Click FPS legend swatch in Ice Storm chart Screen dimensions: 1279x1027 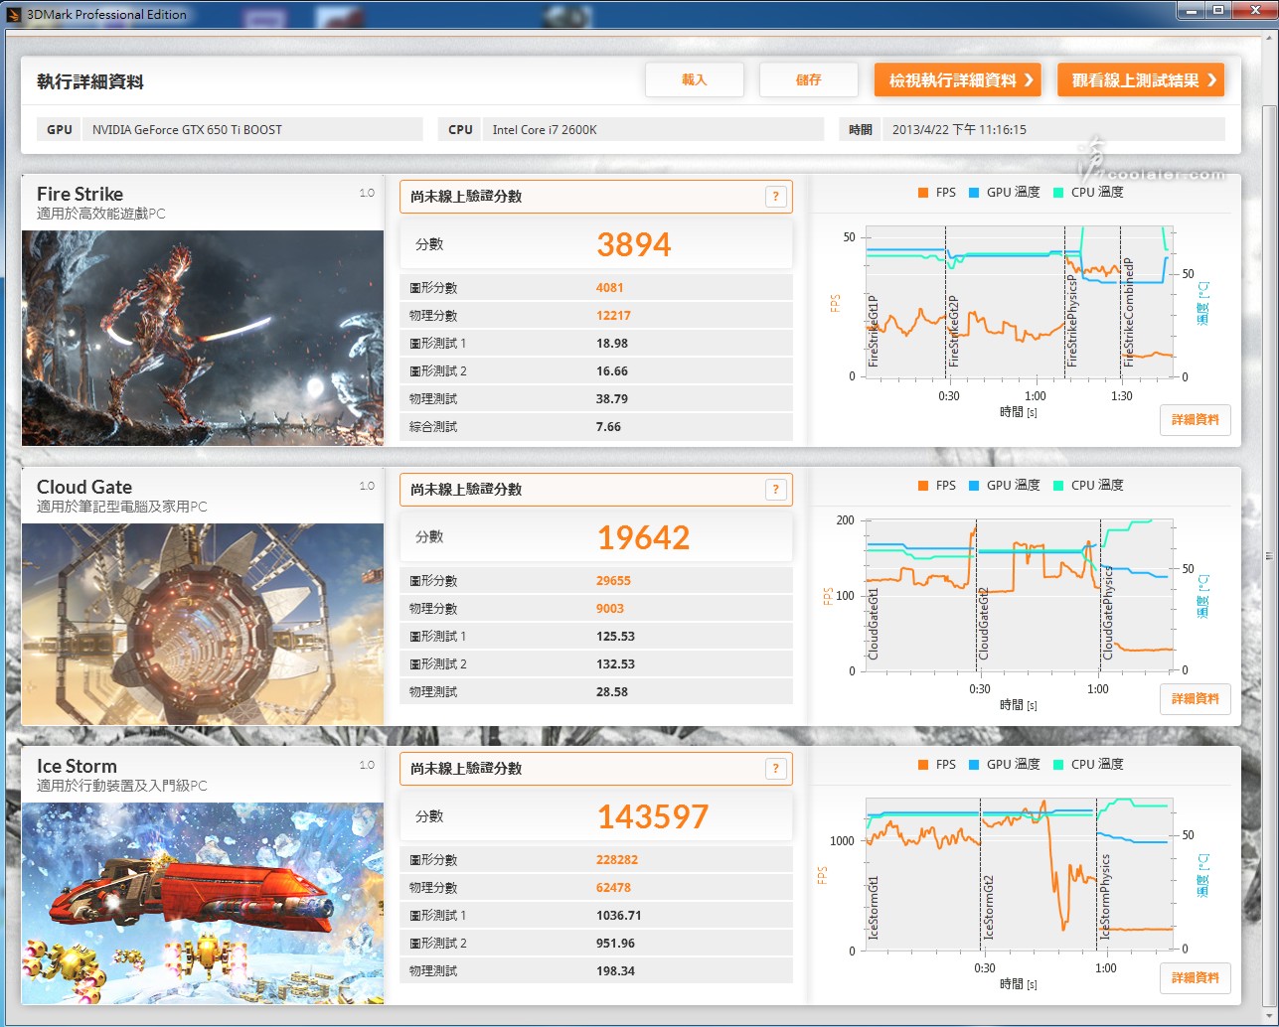(923, 765)
